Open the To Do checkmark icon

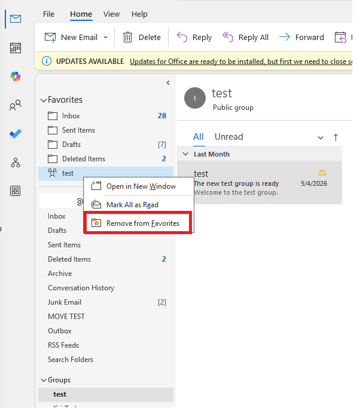16,134
